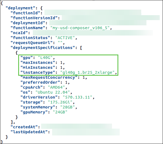The width and height of the screenshot is (163, 144).
Task: Select the "28GB" value
Action: coord(68,107)
